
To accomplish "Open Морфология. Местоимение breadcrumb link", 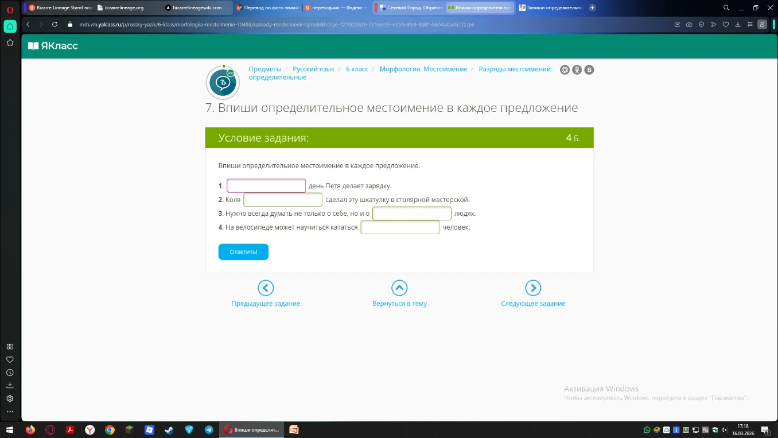I will pyautogui.click(x=423, y=69).
